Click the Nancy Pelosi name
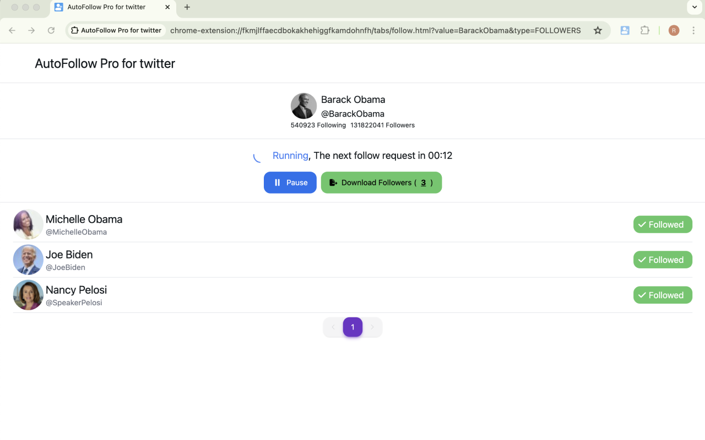Screen dimensions: 705x440 76,290
